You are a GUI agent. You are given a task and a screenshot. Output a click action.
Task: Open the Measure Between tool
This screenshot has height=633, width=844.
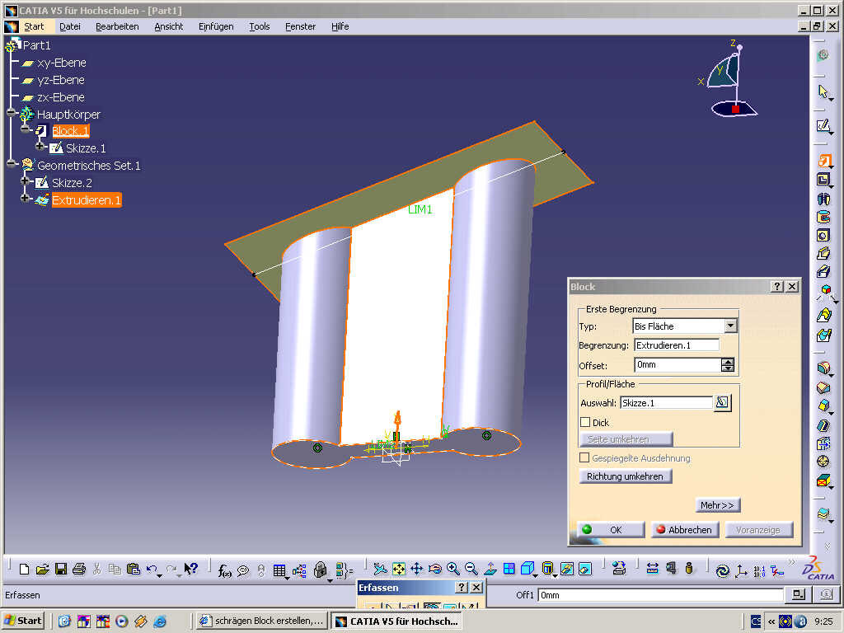click(x=653, y=569)
